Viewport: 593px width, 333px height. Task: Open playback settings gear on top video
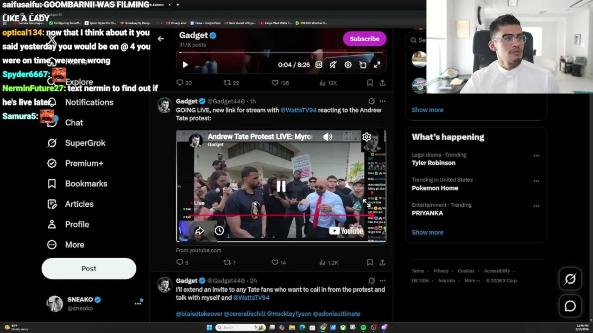click(x=348, y=65)
